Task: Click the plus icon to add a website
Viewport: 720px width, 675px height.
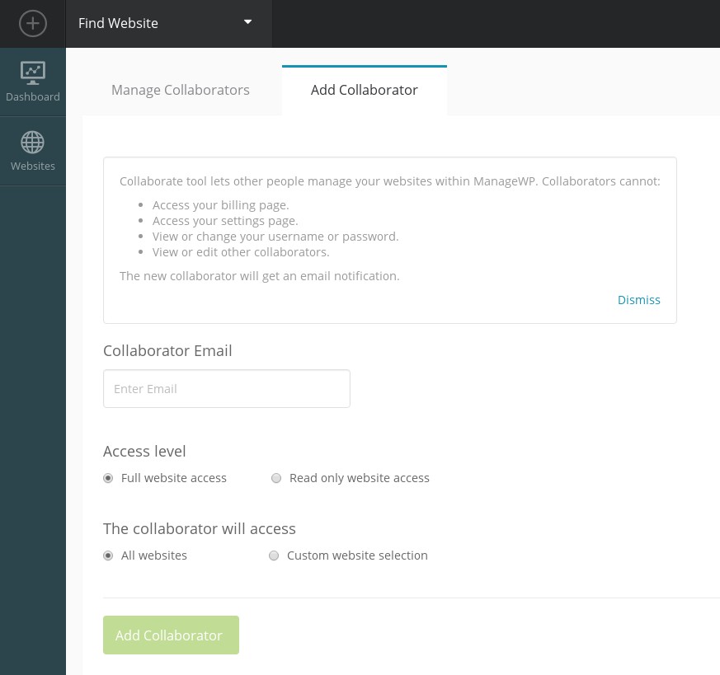Action: (x=32, y=23)
